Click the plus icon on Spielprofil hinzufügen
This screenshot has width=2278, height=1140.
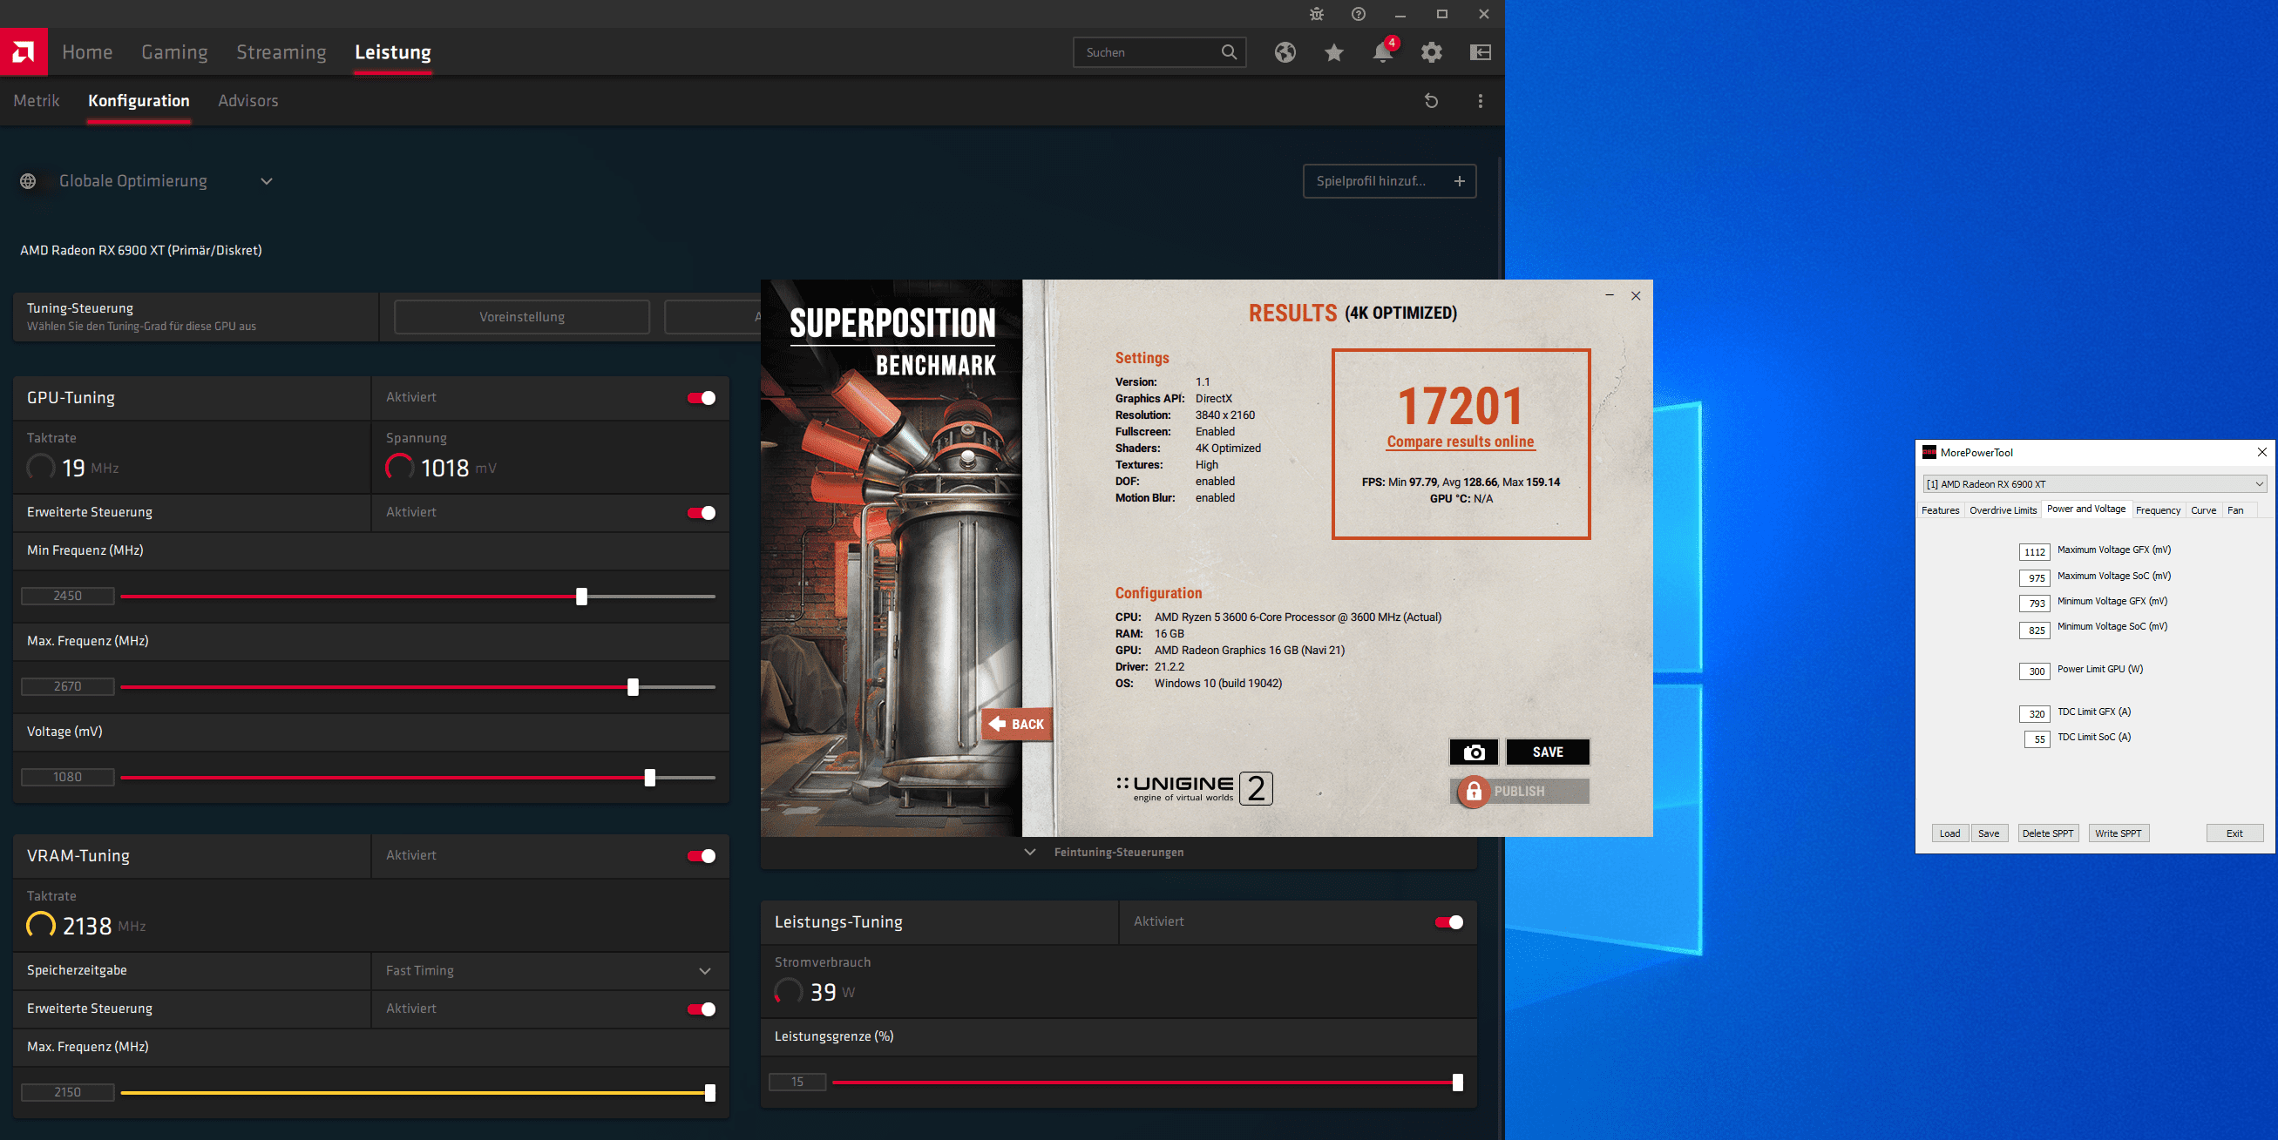click(x=1459, y=181)
